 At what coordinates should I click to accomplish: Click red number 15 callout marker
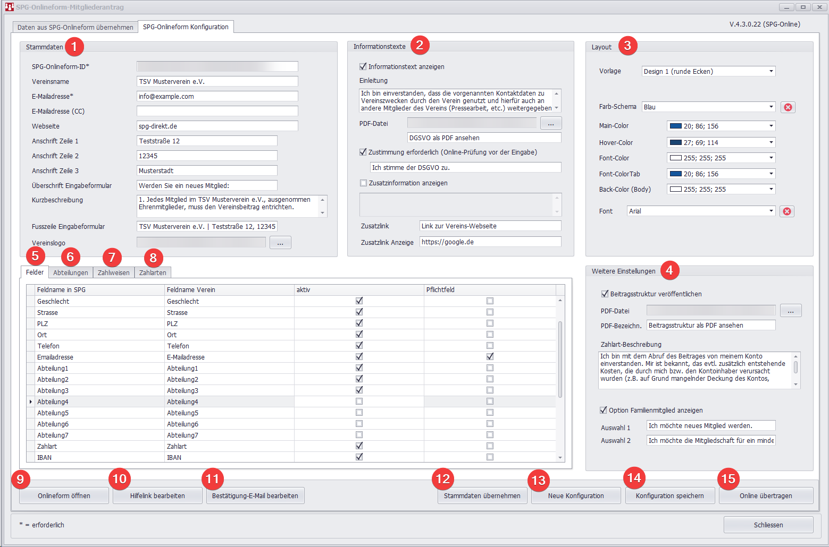[x=728, y=479]
